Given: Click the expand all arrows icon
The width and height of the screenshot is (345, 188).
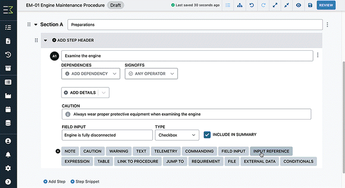Looking at the screenshot, I should (x=275, y=5).
